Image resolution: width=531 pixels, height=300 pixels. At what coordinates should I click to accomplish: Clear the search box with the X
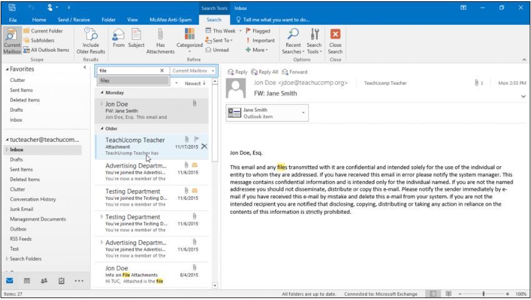pos(162,71)
